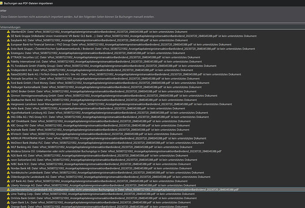The height and width of the screenshot is (208, 305).
Task: Select the Liberty Vorsorge AG error text
Action: pyautogui.click(x=103, y=185)
